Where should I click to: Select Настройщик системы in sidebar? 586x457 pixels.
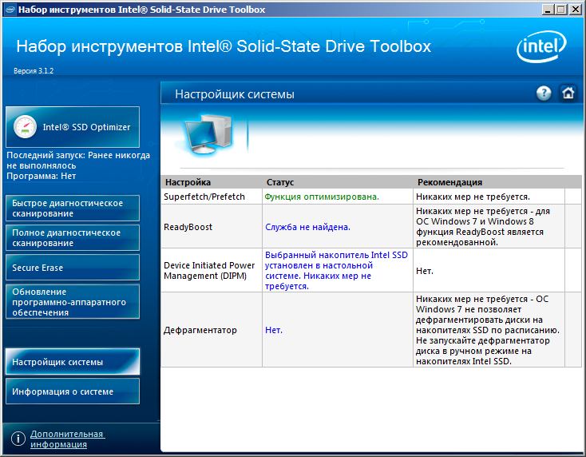point(73,362)
